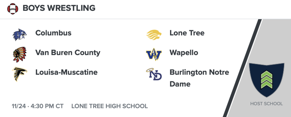The width and height of the screenshot is (291, 117).
Task: Open the Boys Wrestling event title
Action: 59,8
